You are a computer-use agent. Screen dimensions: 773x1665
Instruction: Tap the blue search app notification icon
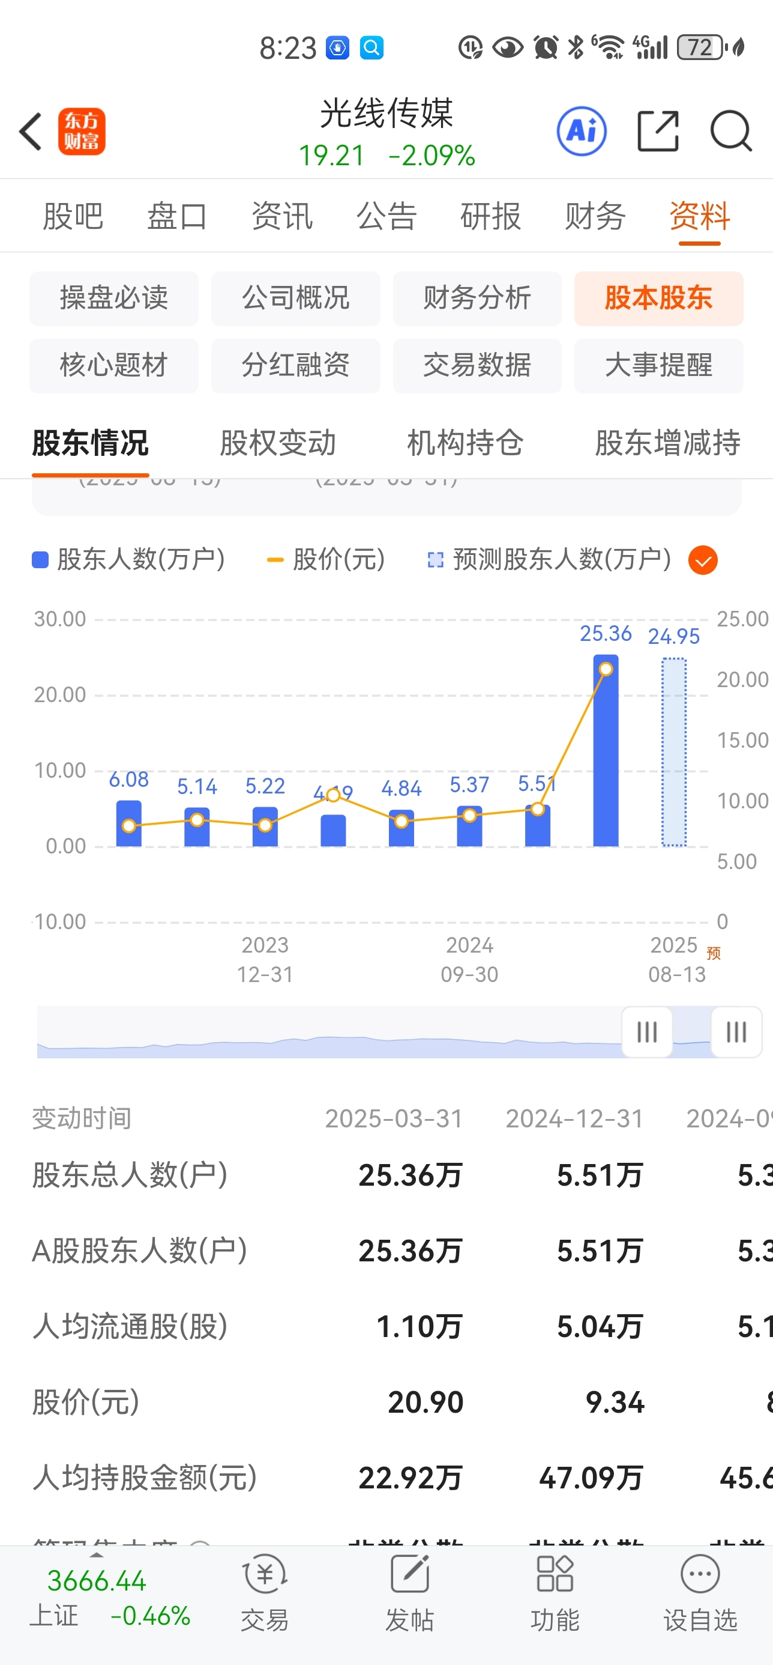point(372,47)
